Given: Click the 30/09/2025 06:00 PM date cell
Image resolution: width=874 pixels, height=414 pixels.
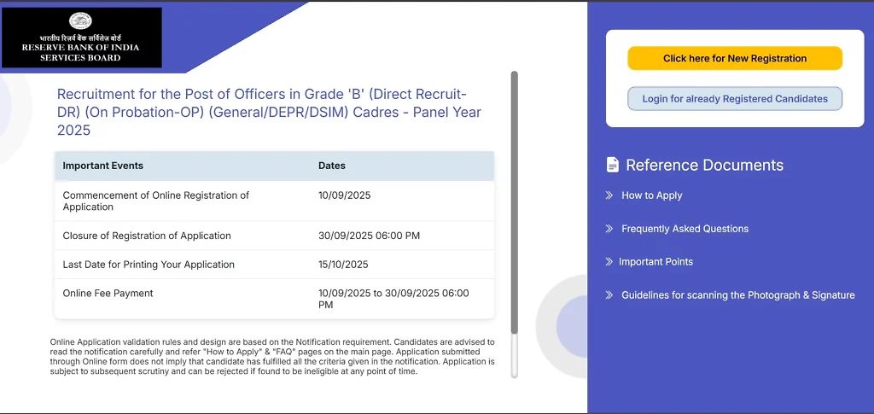Looking at the screenshot, I should pyautogui.click(x=369, y=236).
